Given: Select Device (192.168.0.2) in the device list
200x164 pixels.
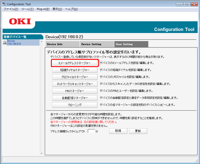Looking at the screenshot, I should tap(14, 42).
